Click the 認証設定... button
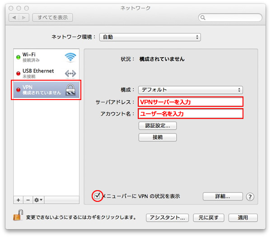The width and height of the screenshot is (271, 237). point(157,126)
